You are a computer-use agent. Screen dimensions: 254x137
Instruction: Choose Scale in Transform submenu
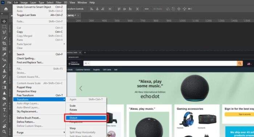click(86, 106)
